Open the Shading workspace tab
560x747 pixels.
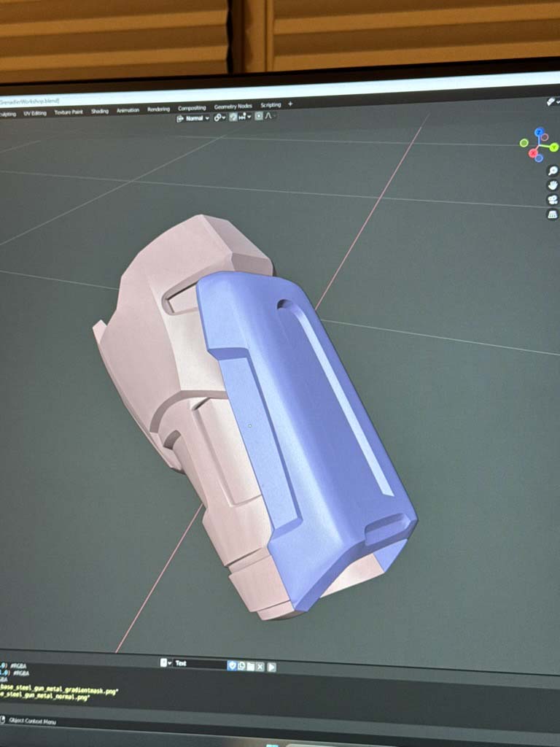(x=100, y=112)
